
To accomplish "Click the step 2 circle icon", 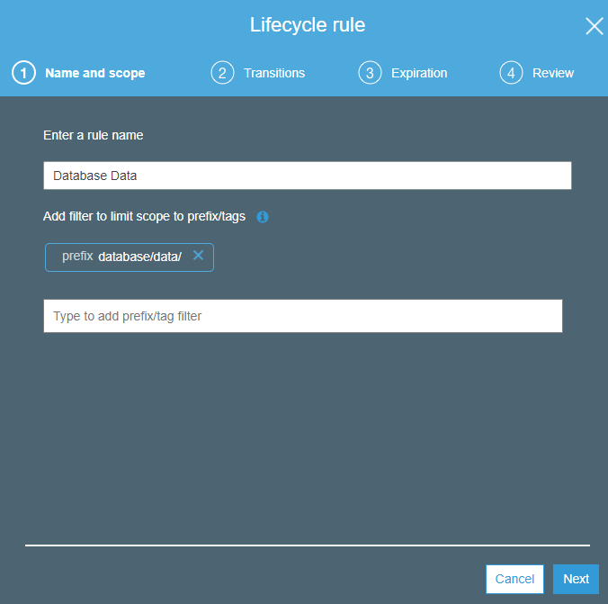I will coord(222,73).
